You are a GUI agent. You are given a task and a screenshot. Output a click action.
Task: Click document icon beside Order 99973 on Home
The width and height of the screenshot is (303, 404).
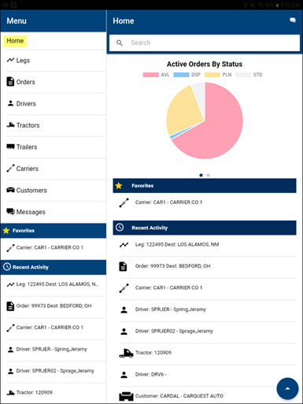(x=123, y=266)
